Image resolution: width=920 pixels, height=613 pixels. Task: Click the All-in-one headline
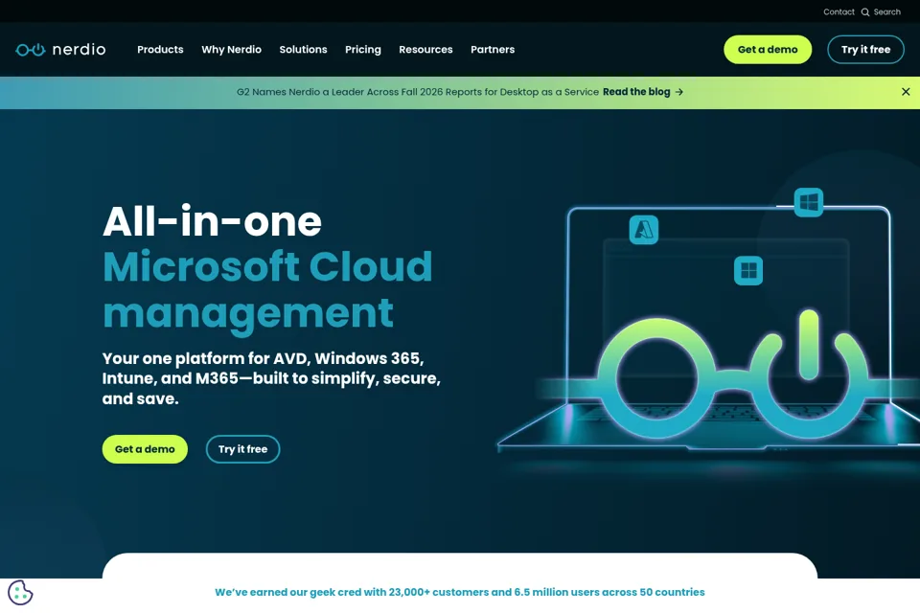click(x=212, y=222)
